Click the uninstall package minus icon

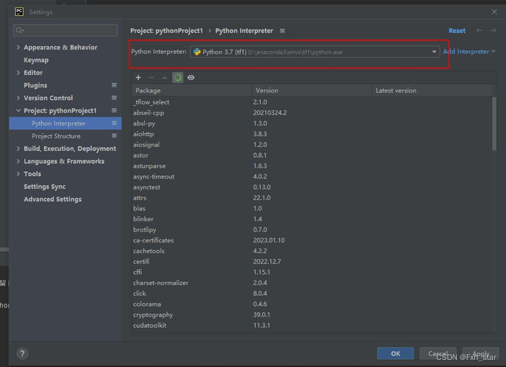tap(152, 77)
